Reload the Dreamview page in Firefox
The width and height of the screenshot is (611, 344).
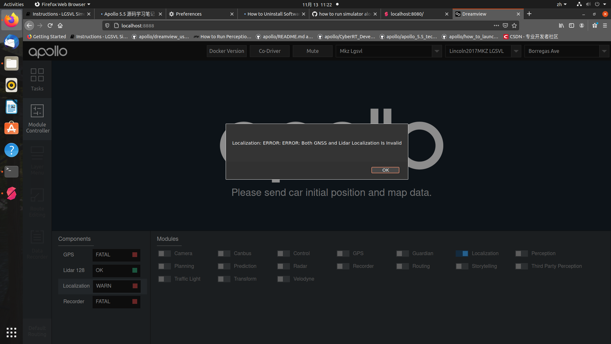coord(50,25)
